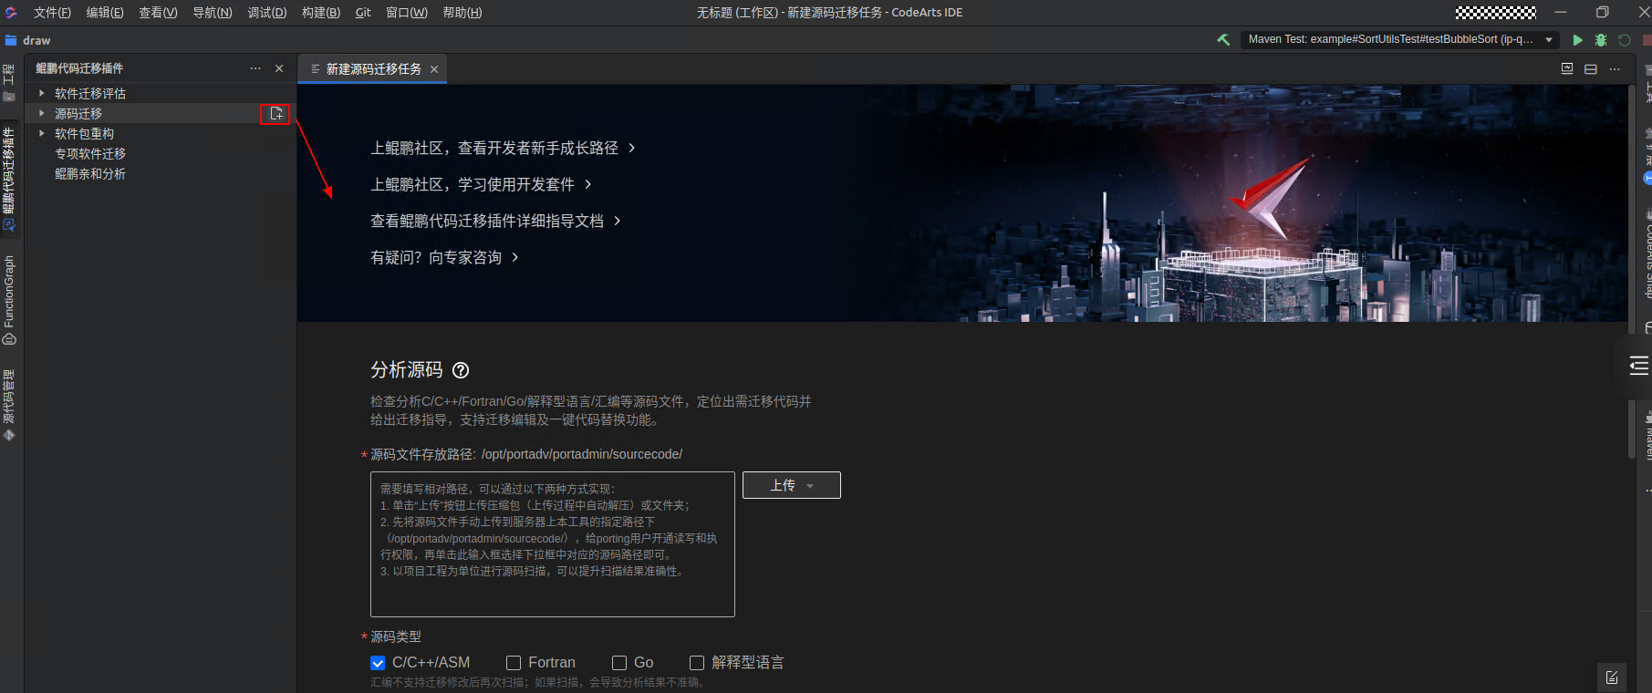Click the editor vertical scrollbar

pyautogui.click(x=1632, y=274)
